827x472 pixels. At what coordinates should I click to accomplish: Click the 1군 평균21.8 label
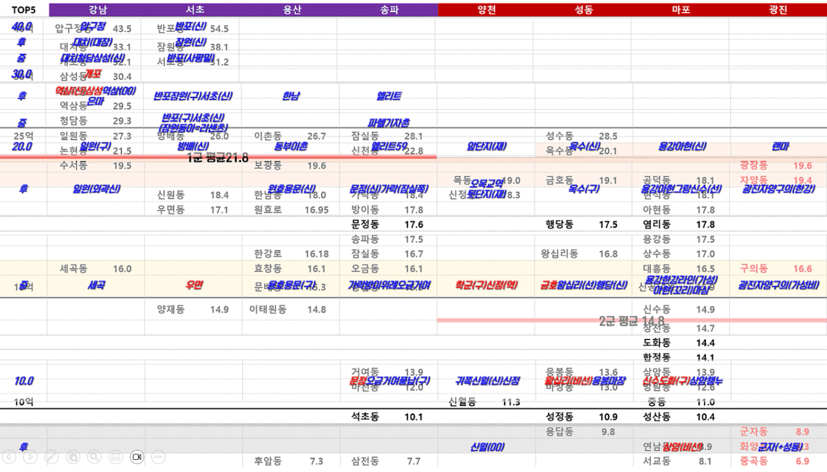click(217, 158)
